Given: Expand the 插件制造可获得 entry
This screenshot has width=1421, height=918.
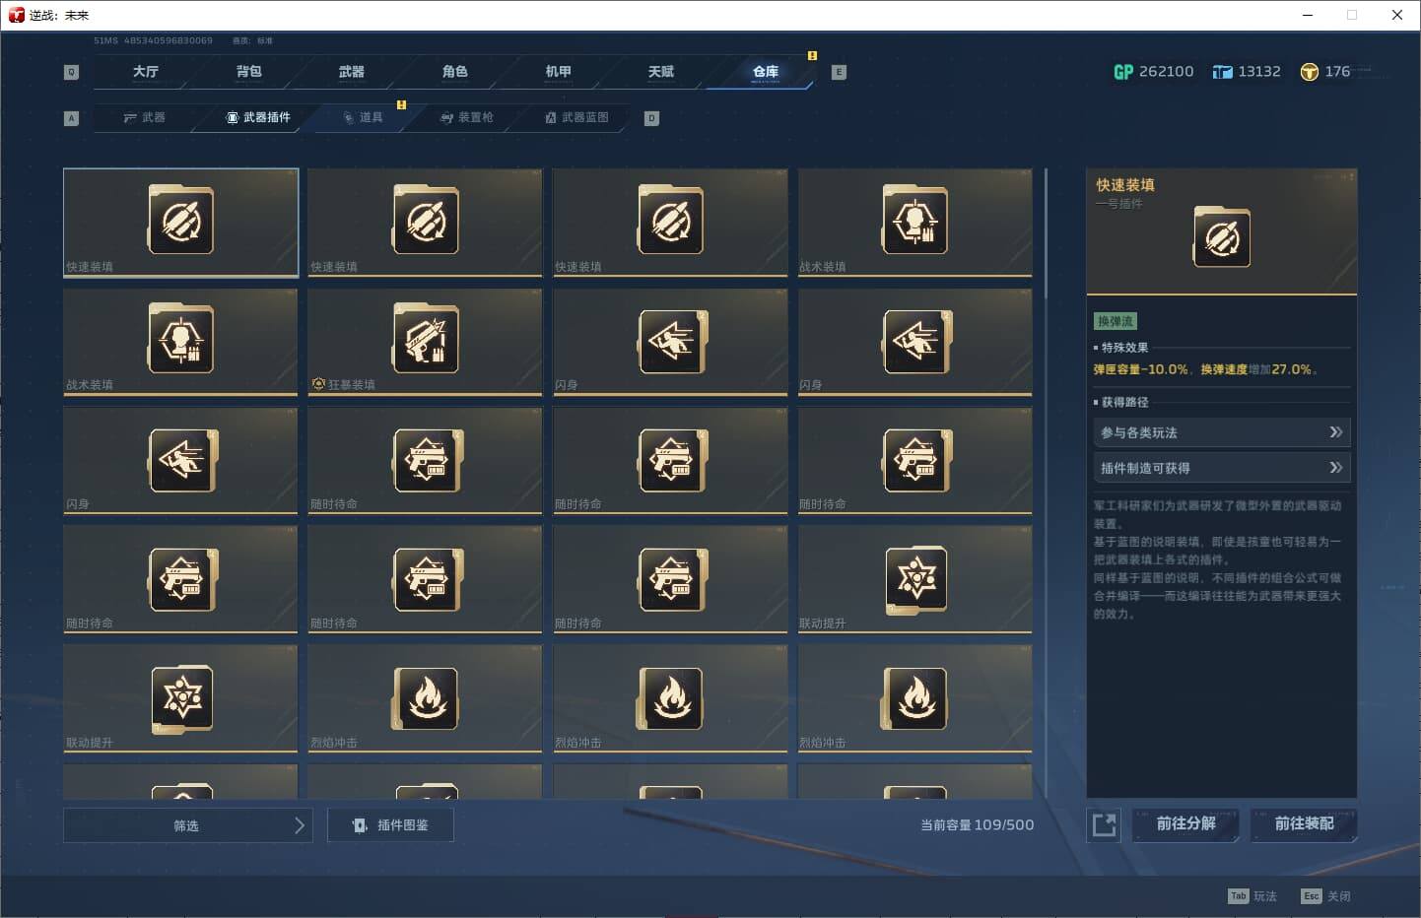Looking at the screenshot, I should 1222,467.
